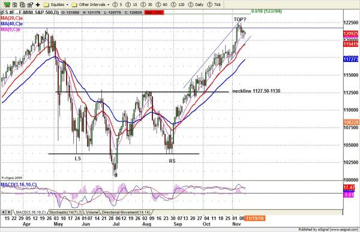Click the H: 121175 high value
Image resolution: width=360 pixels, height=232 pixels.
coord(91,13)
